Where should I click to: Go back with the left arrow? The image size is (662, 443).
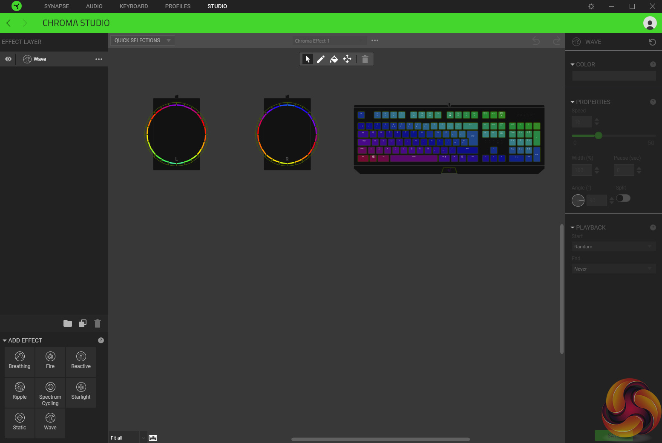[x=9, y=23]
